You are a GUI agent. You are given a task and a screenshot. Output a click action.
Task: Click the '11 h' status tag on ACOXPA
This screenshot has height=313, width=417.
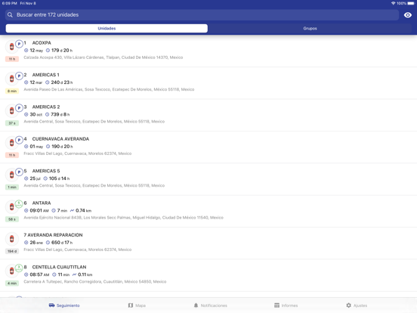tap(12, 59)
